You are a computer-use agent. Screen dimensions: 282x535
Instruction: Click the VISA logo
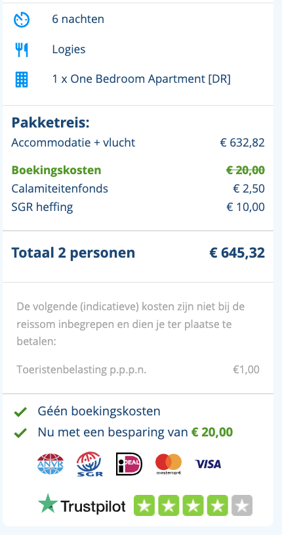click(208, 464)
